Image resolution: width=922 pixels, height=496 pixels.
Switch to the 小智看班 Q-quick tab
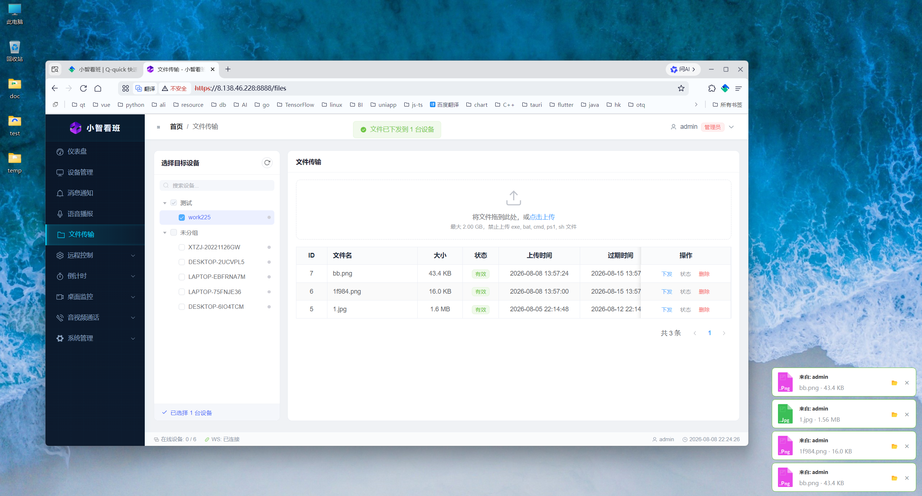tap(104, 69)
